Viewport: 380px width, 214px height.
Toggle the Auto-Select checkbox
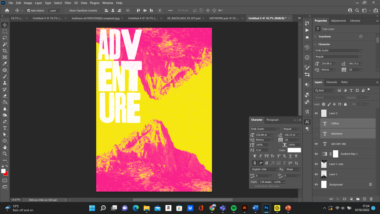click(x=29, y=11)
